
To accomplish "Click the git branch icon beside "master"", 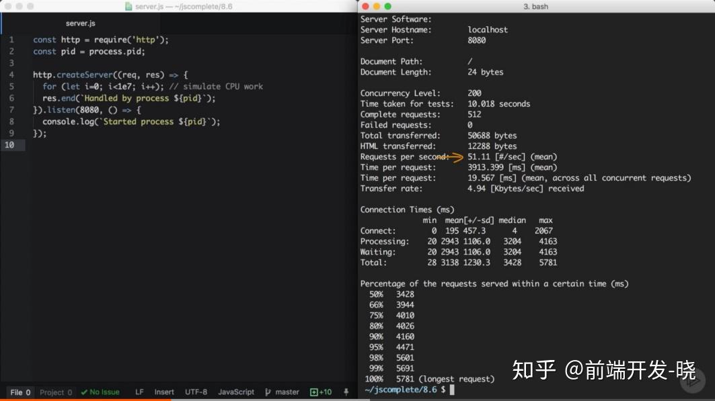I will pyautogui.click(x=268, y=392).
